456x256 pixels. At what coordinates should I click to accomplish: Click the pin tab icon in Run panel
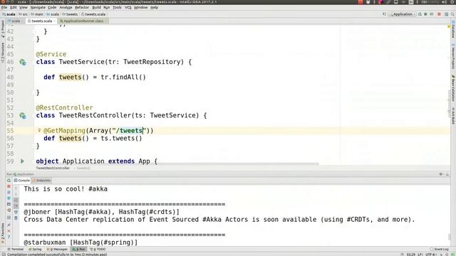click(x=9, y=225)
